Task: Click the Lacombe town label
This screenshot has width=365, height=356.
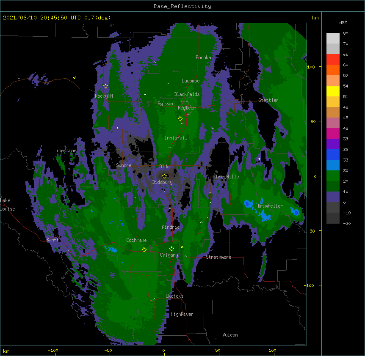Action: [191, 81]
